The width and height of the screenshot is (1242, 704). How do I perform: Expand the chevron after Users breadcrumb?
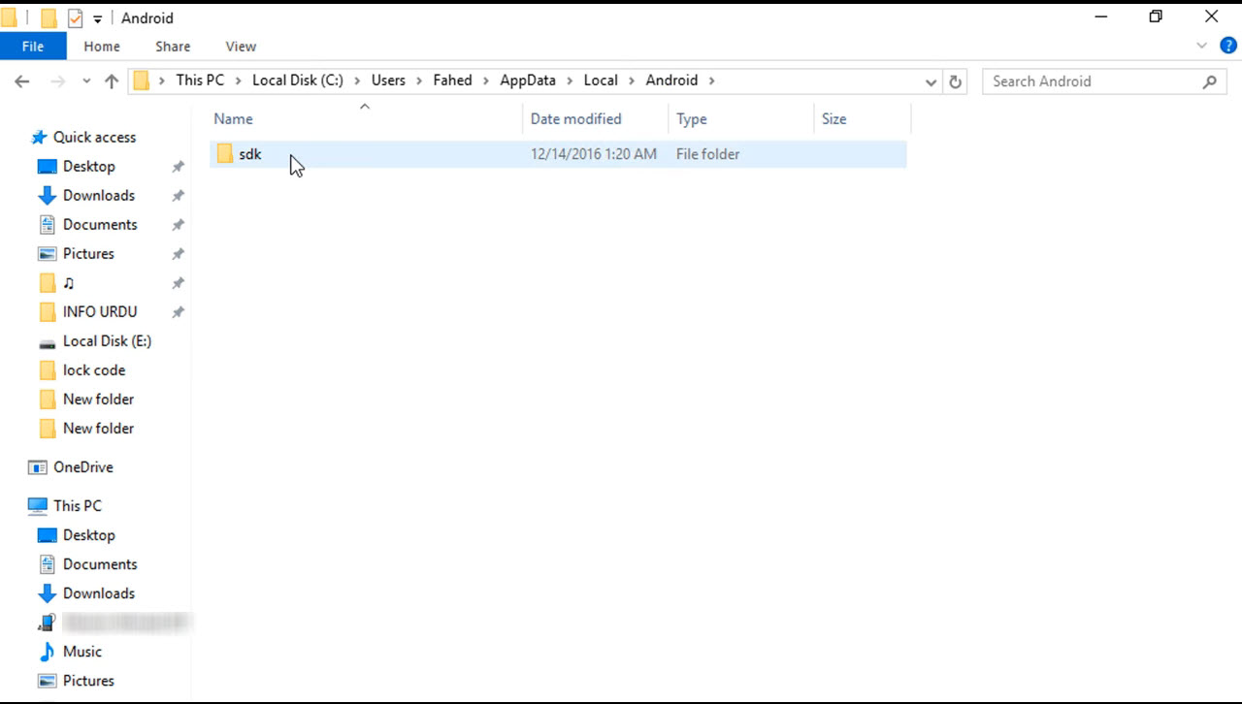(x=419, y=80)
